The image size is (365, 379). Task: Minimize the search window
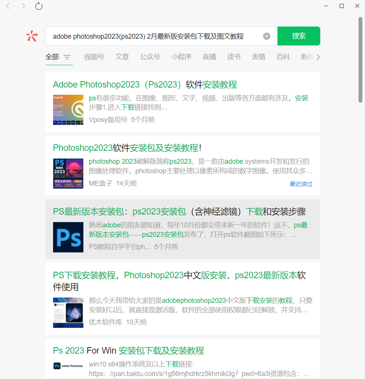pyautogui.click(x=326, y=6)
